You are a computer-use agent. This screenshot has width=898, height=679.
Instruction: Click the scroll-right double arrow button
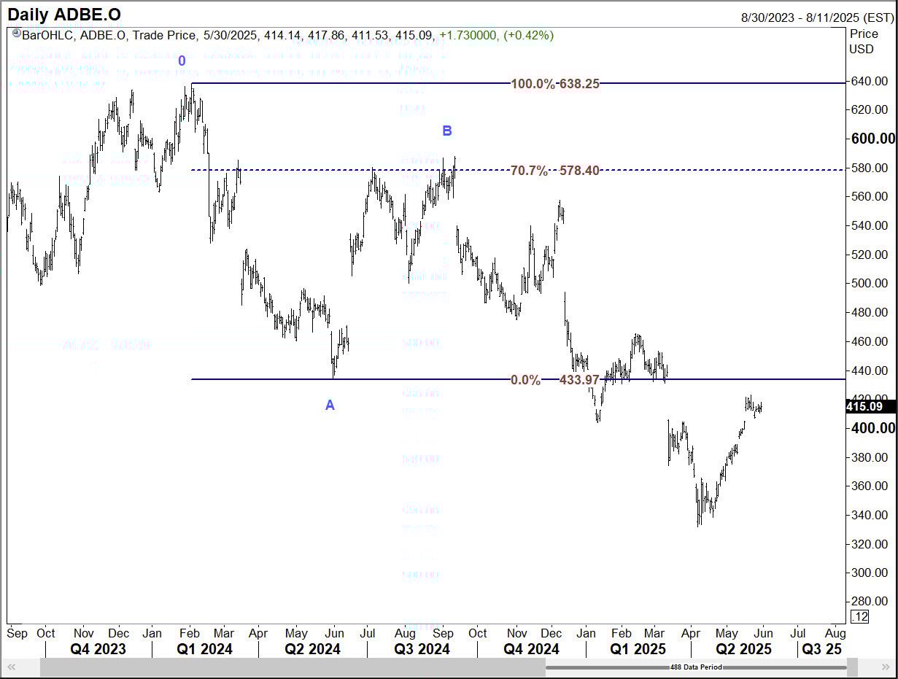tap(887, 667)
